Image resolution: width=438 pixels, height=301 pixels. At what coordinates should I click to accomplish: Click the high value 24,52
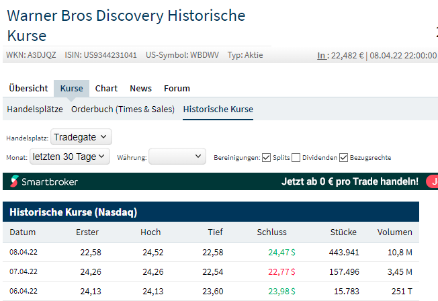[x=152, y=253]
